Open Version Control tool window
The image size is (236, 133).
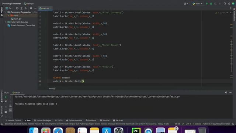[13, 120]
